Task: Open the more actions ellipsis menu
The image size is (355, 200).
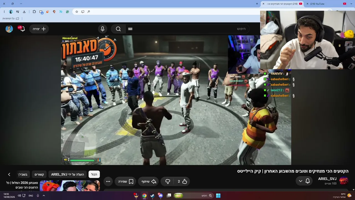Action: [x=108, y=181]
